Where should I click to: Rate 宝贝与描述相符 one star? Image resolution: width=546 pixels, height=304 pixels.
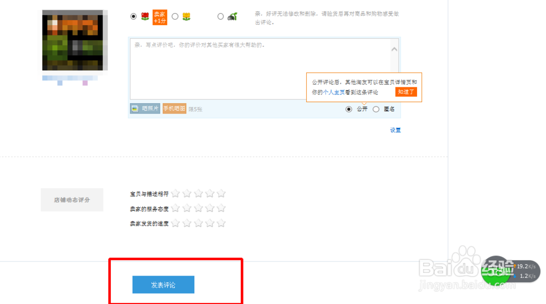tap(175, 193)
